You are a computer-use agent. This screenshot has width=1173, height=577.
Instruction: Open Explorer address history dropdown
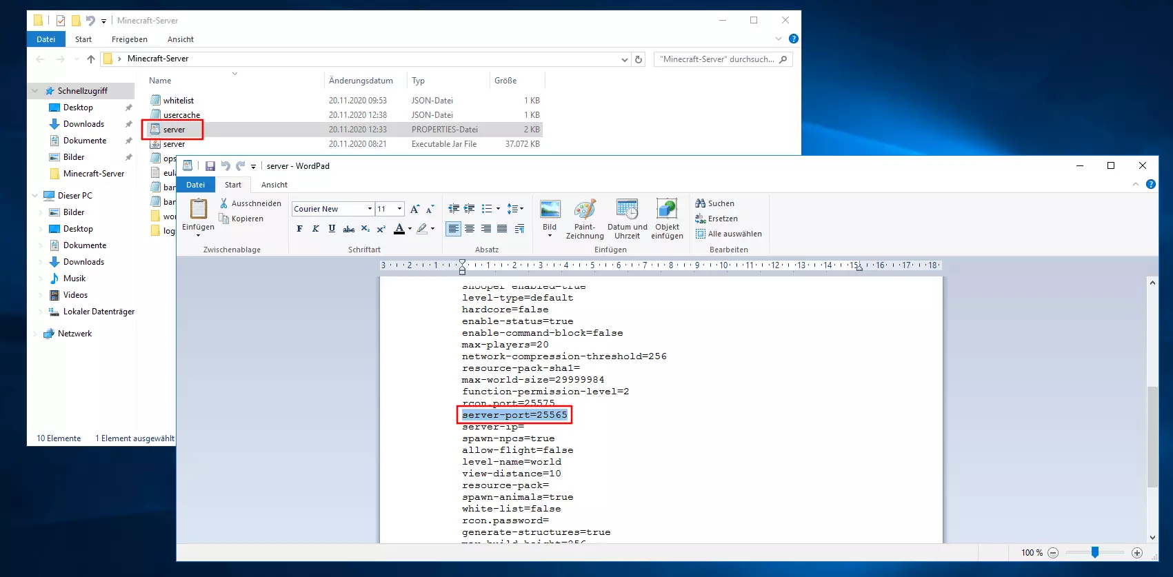pos(624,59)
